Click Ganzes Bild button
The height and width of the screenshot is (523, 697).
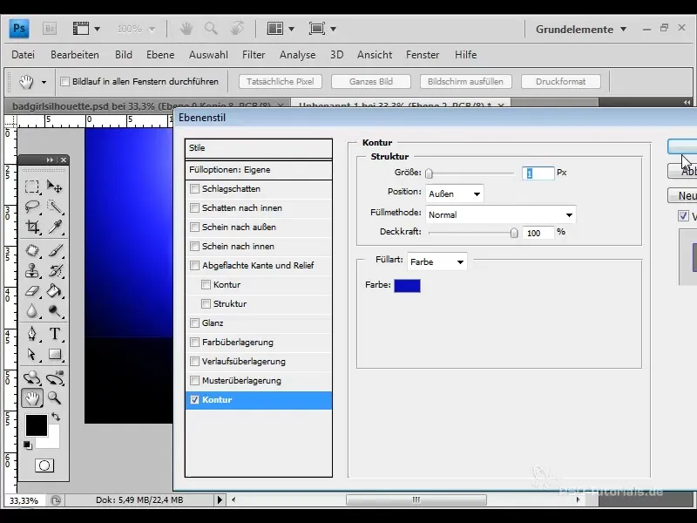[x=371, y=82]
